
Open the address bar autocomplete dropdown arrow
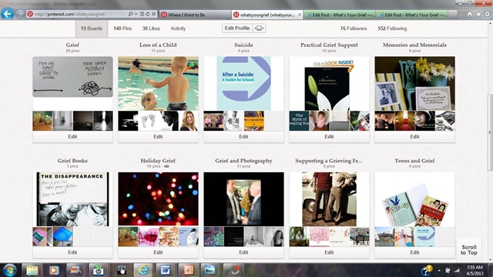(x=136, y=14)
